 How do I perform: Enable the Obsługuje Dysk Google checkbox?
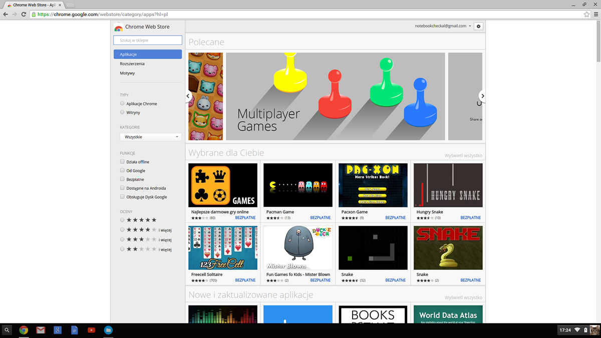pos(122,197)
